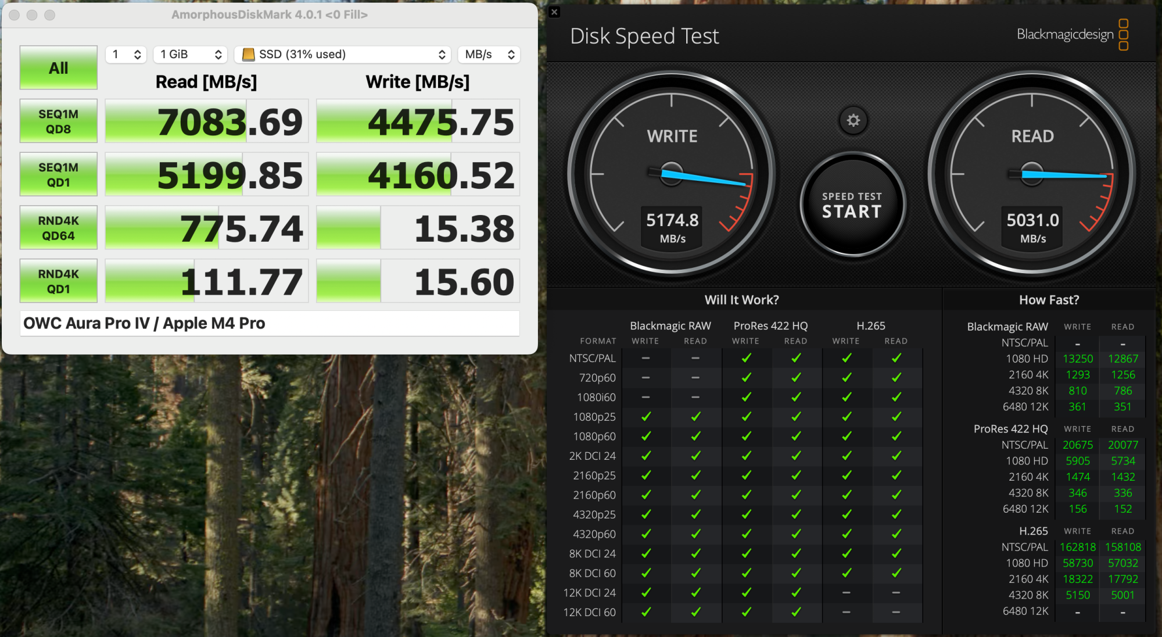Run the SEQ1M QD8 test
Image resolution: width=1162 pixels, height=637 pixels.
point(59,121)
